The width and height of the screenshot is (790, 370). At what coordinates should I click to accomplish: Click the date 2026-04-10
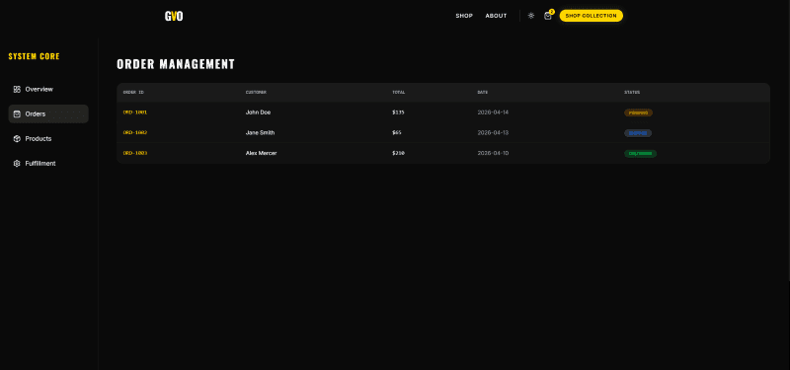[x=493, y=153]
